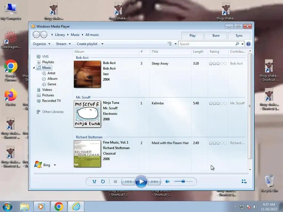
Task: Click the volume slider knob
Action: click(x=183, y=181)
